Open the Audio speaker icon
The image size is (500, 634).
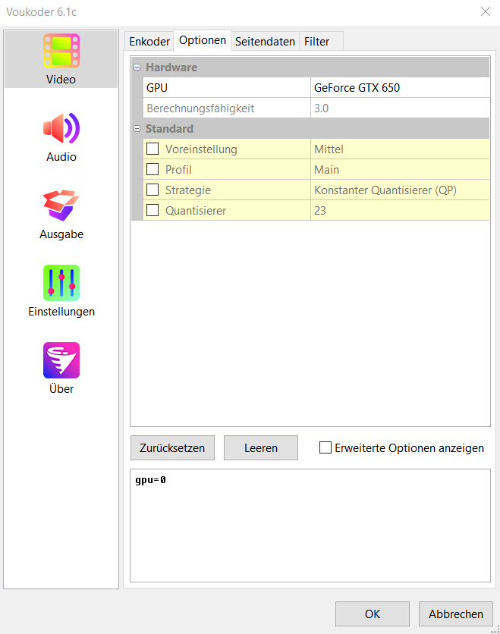(61, 129)
